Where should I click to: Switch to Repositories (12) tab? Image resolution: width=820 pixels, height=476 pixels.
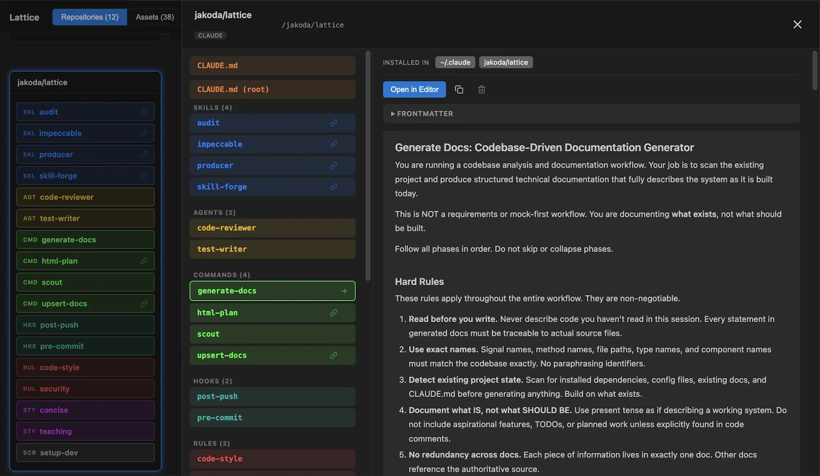coord(90,17)
